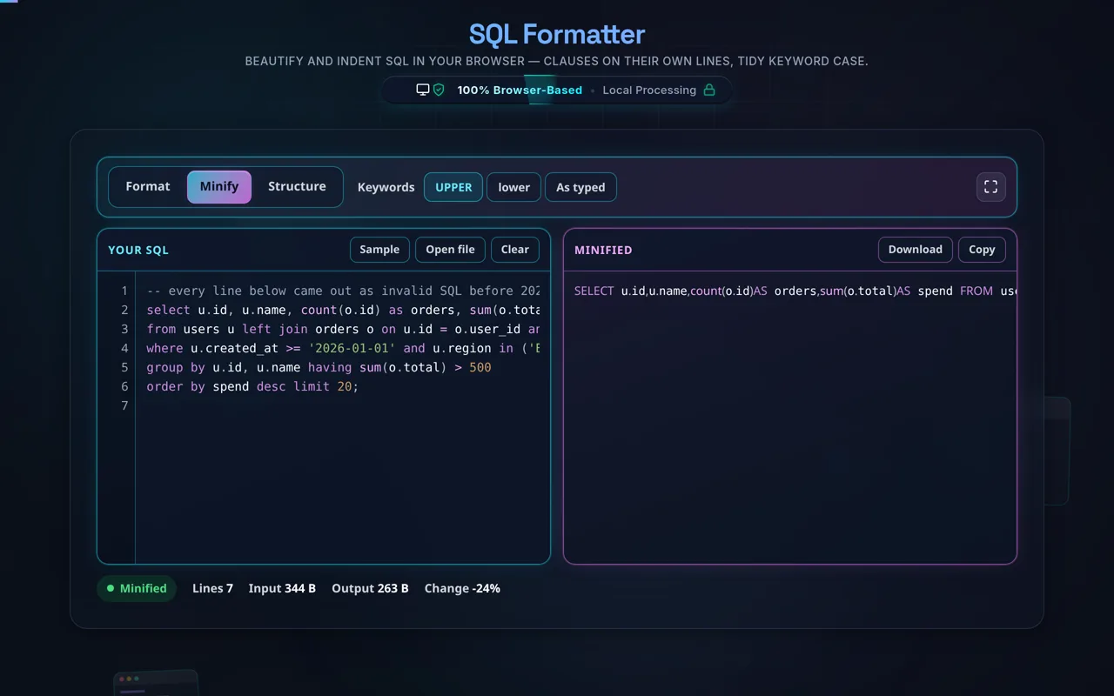Click the 100% Browser-Based label
This screenshot has height=696, width=1114.
tap(520, 90)
